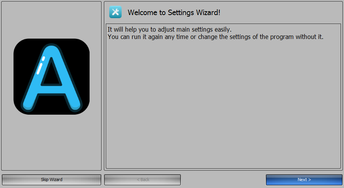Skip the wizard using Skip Wizard button
The height and width of the screenshot is (188, 344).
click(52, 180)
